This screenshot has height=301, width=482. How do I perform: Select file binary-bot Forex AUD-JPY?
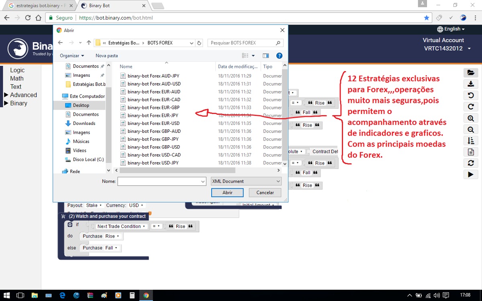pyautogui.click(x=153, y=76)
